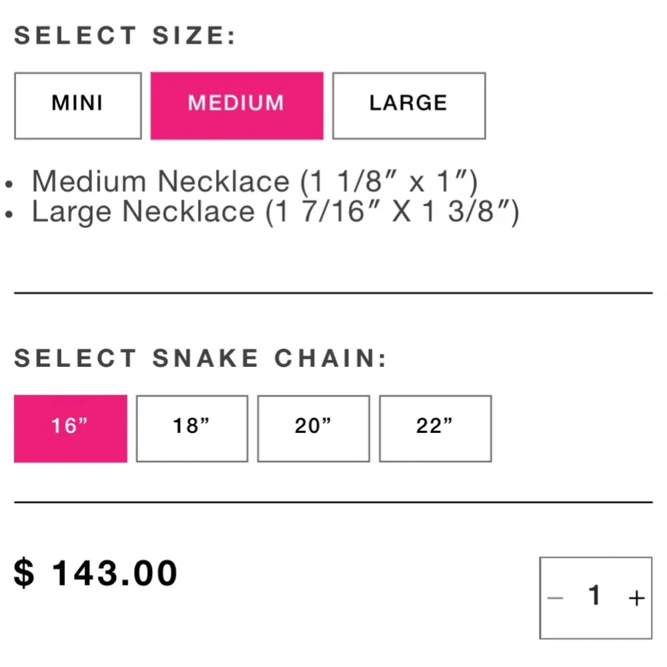Viewport: 667px width, 667px height.
Task: Click the divider line above the price
Action: (x=333, y=502)
